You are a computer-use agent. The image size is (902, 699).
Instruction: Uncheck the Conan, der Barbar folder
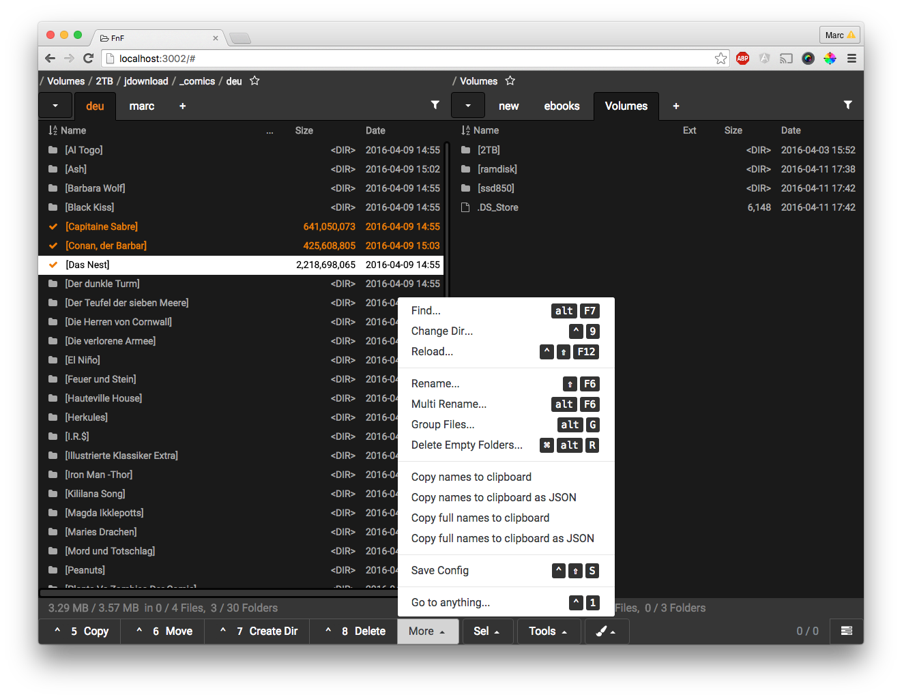(x=53, y=246)
